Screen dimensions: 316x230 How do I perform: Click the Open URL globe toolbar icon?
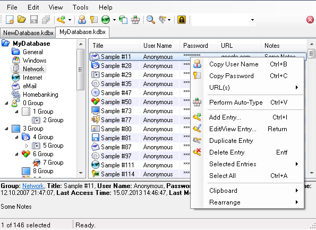[106, 20]
